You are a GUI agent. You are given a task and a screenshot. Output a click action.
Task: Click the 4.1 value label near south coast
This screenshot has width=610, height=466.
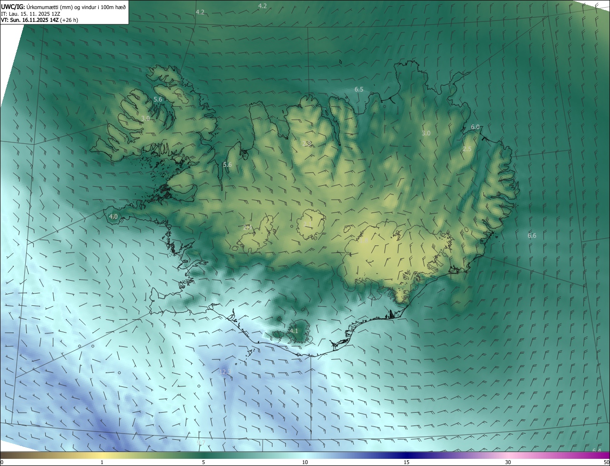click(x=294, y=331)
